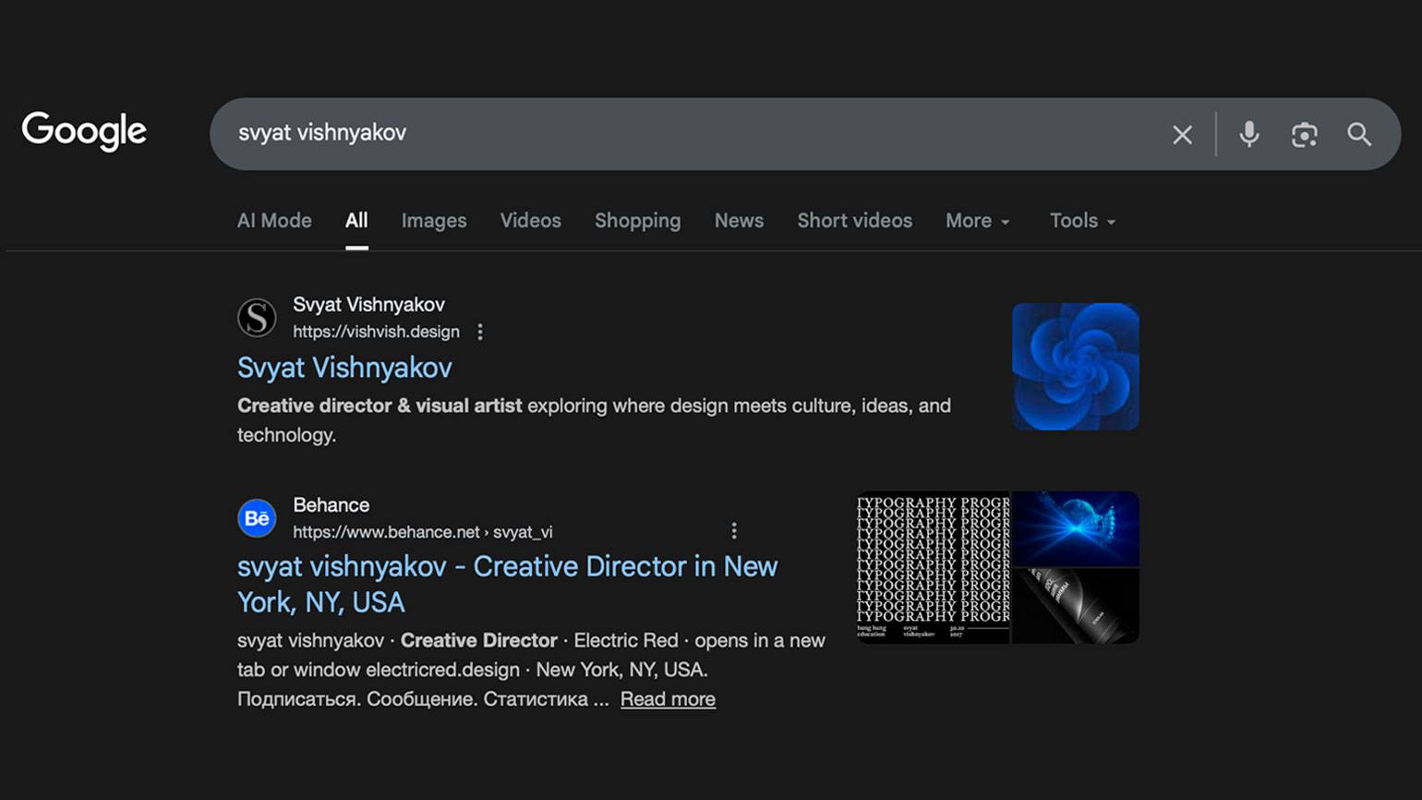This screenshot has width=1422, height=800.
Task: Expand the More dropdown
Action: tap(977, 221)
